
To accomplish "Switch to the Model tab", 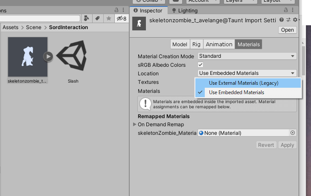I will [180, 44].
